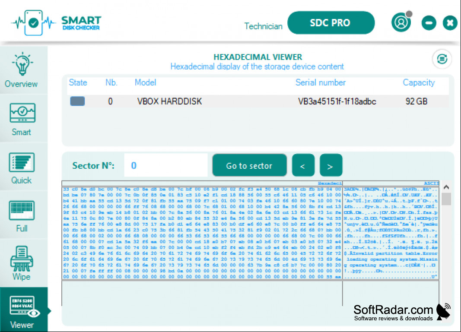Click the disk state color indicator
This screenshot has width=461, height=332.
click(77, 101)
